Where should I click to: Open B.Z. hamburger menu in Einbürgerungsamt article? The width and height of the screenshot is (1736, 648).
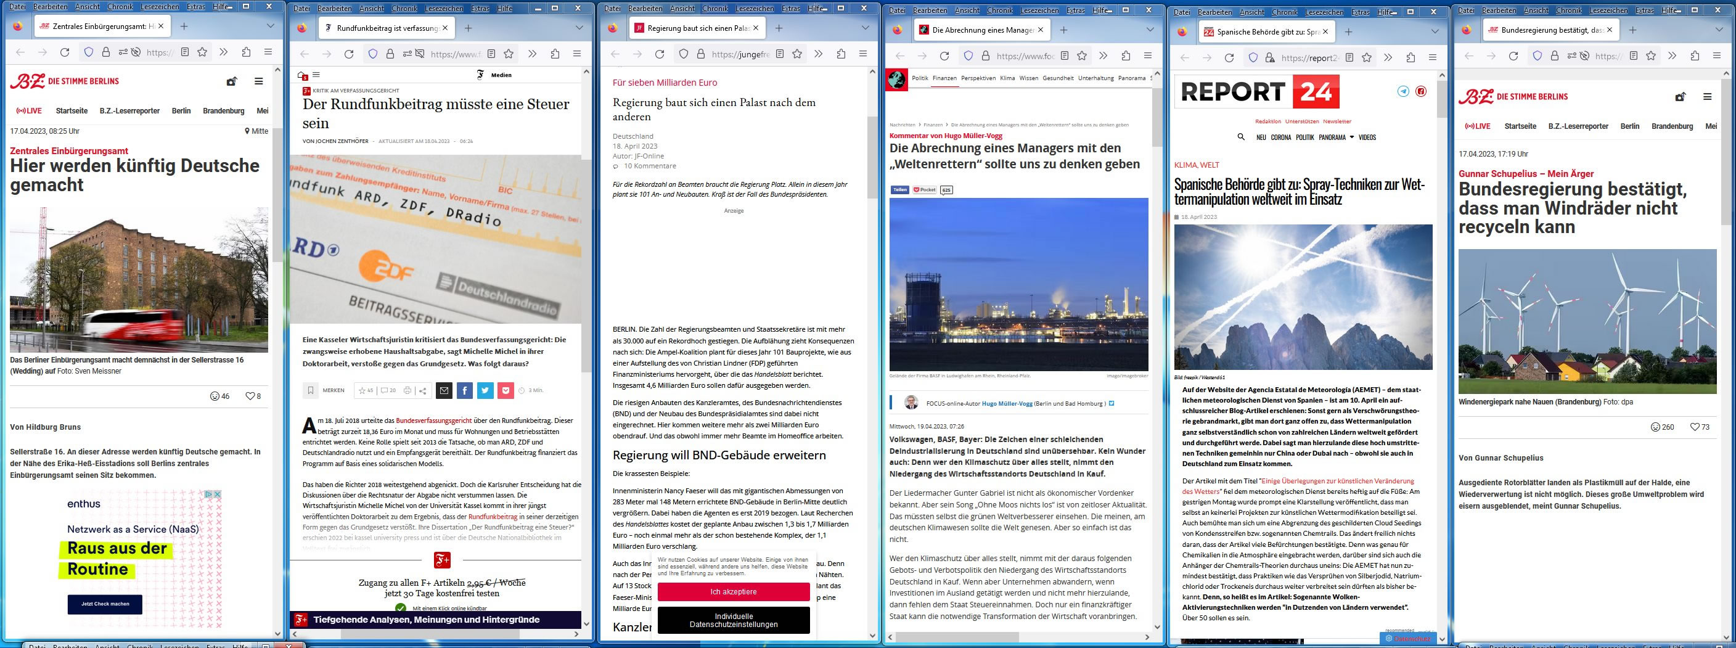point(259,81)
